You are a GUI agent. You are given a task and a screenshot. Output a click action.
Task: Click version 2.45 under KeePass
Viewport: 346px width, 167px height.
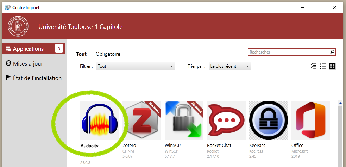253,157
